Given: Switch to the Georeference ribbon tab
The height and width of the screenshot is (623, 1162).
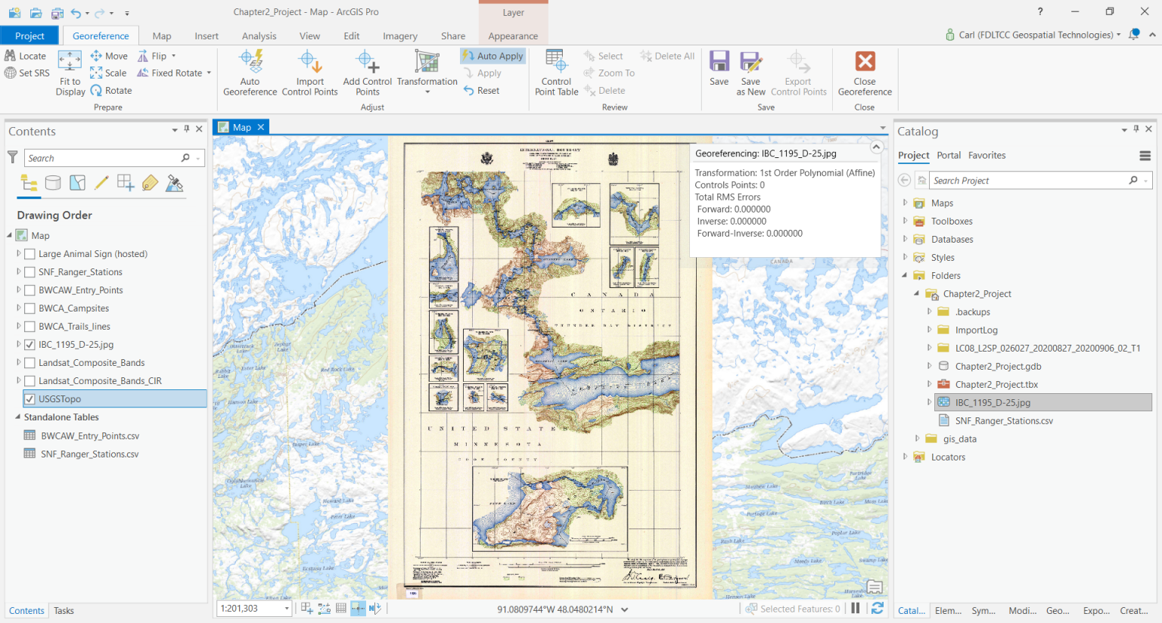Looking at the screenshot, I should pyautogui.click(x=100, y=35).
